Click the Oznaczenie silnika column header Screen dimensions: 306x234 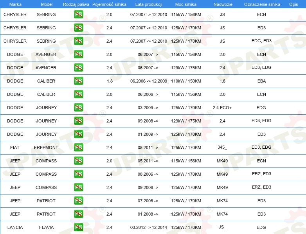click(261, 4)
